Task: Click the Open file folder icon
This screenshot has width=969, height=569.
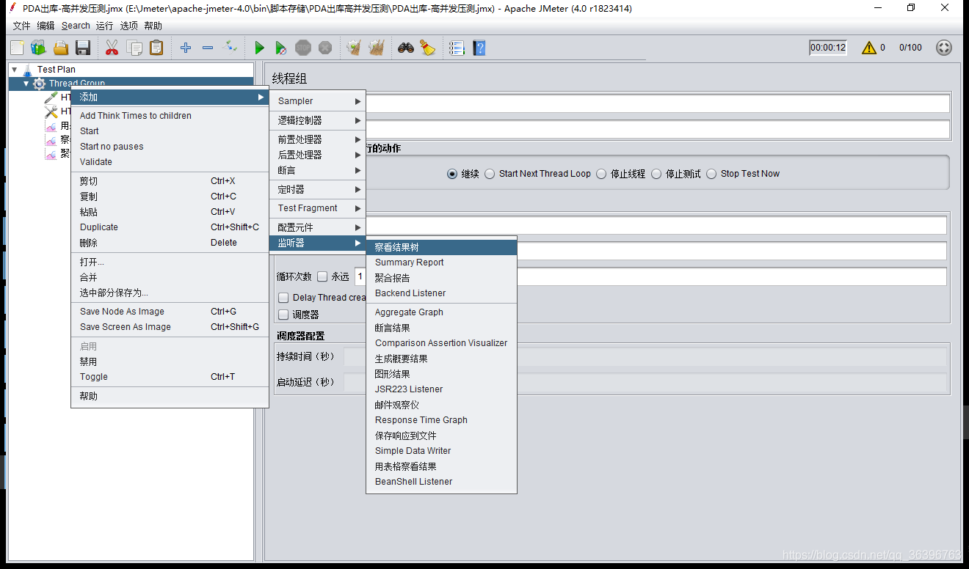Action: click(x=61, y=48)
